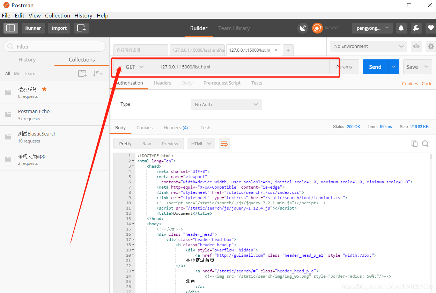Viewport: 436px width, 293px height.
Task: Click the orange sync status icon
Action: pos(317,28)
